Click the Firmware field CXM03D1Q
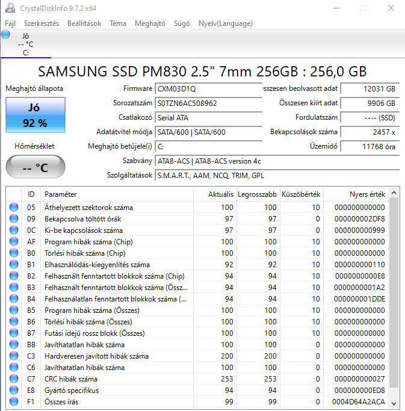Viewport: 405px width, 411px height. (208, 89)
